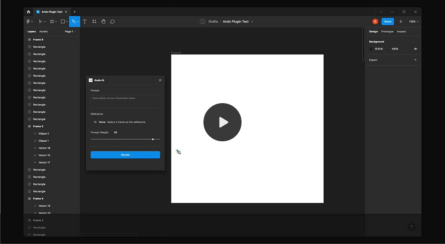The height and width of the screenshot is (244, 445).
Task: Open the 128% zoom dropdown
Action: point(414,22)
